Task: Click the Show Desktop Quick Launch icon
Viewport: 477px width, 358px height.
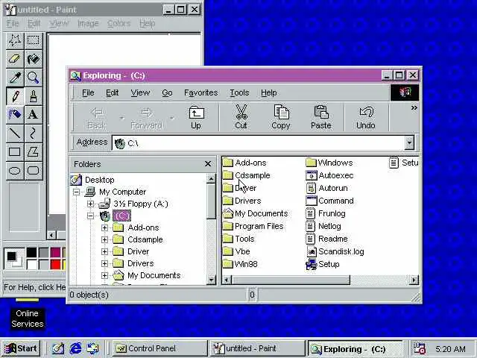Action: point(58,348)
